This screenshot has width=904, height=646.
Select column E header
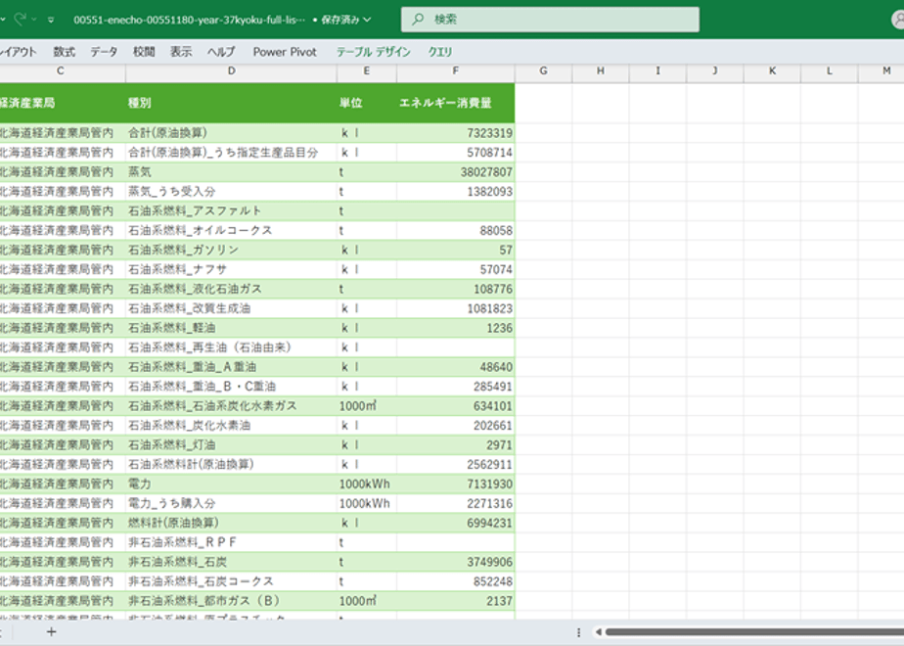coord(367,70)
